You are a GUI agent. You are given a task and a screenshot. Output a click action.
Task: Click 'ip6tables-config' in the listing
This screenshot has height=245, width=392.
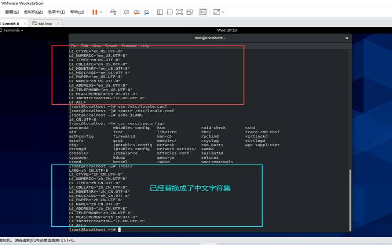pyautogui.click(x=132, y=145)
